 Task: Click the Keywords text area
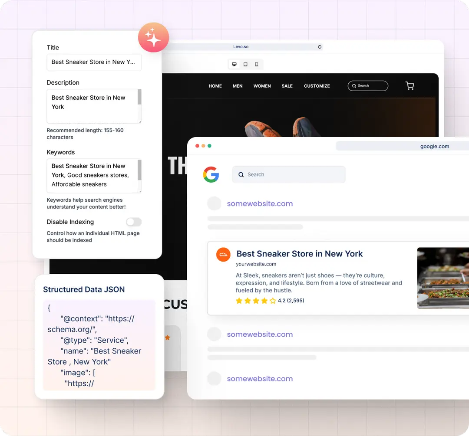(94, 176)
